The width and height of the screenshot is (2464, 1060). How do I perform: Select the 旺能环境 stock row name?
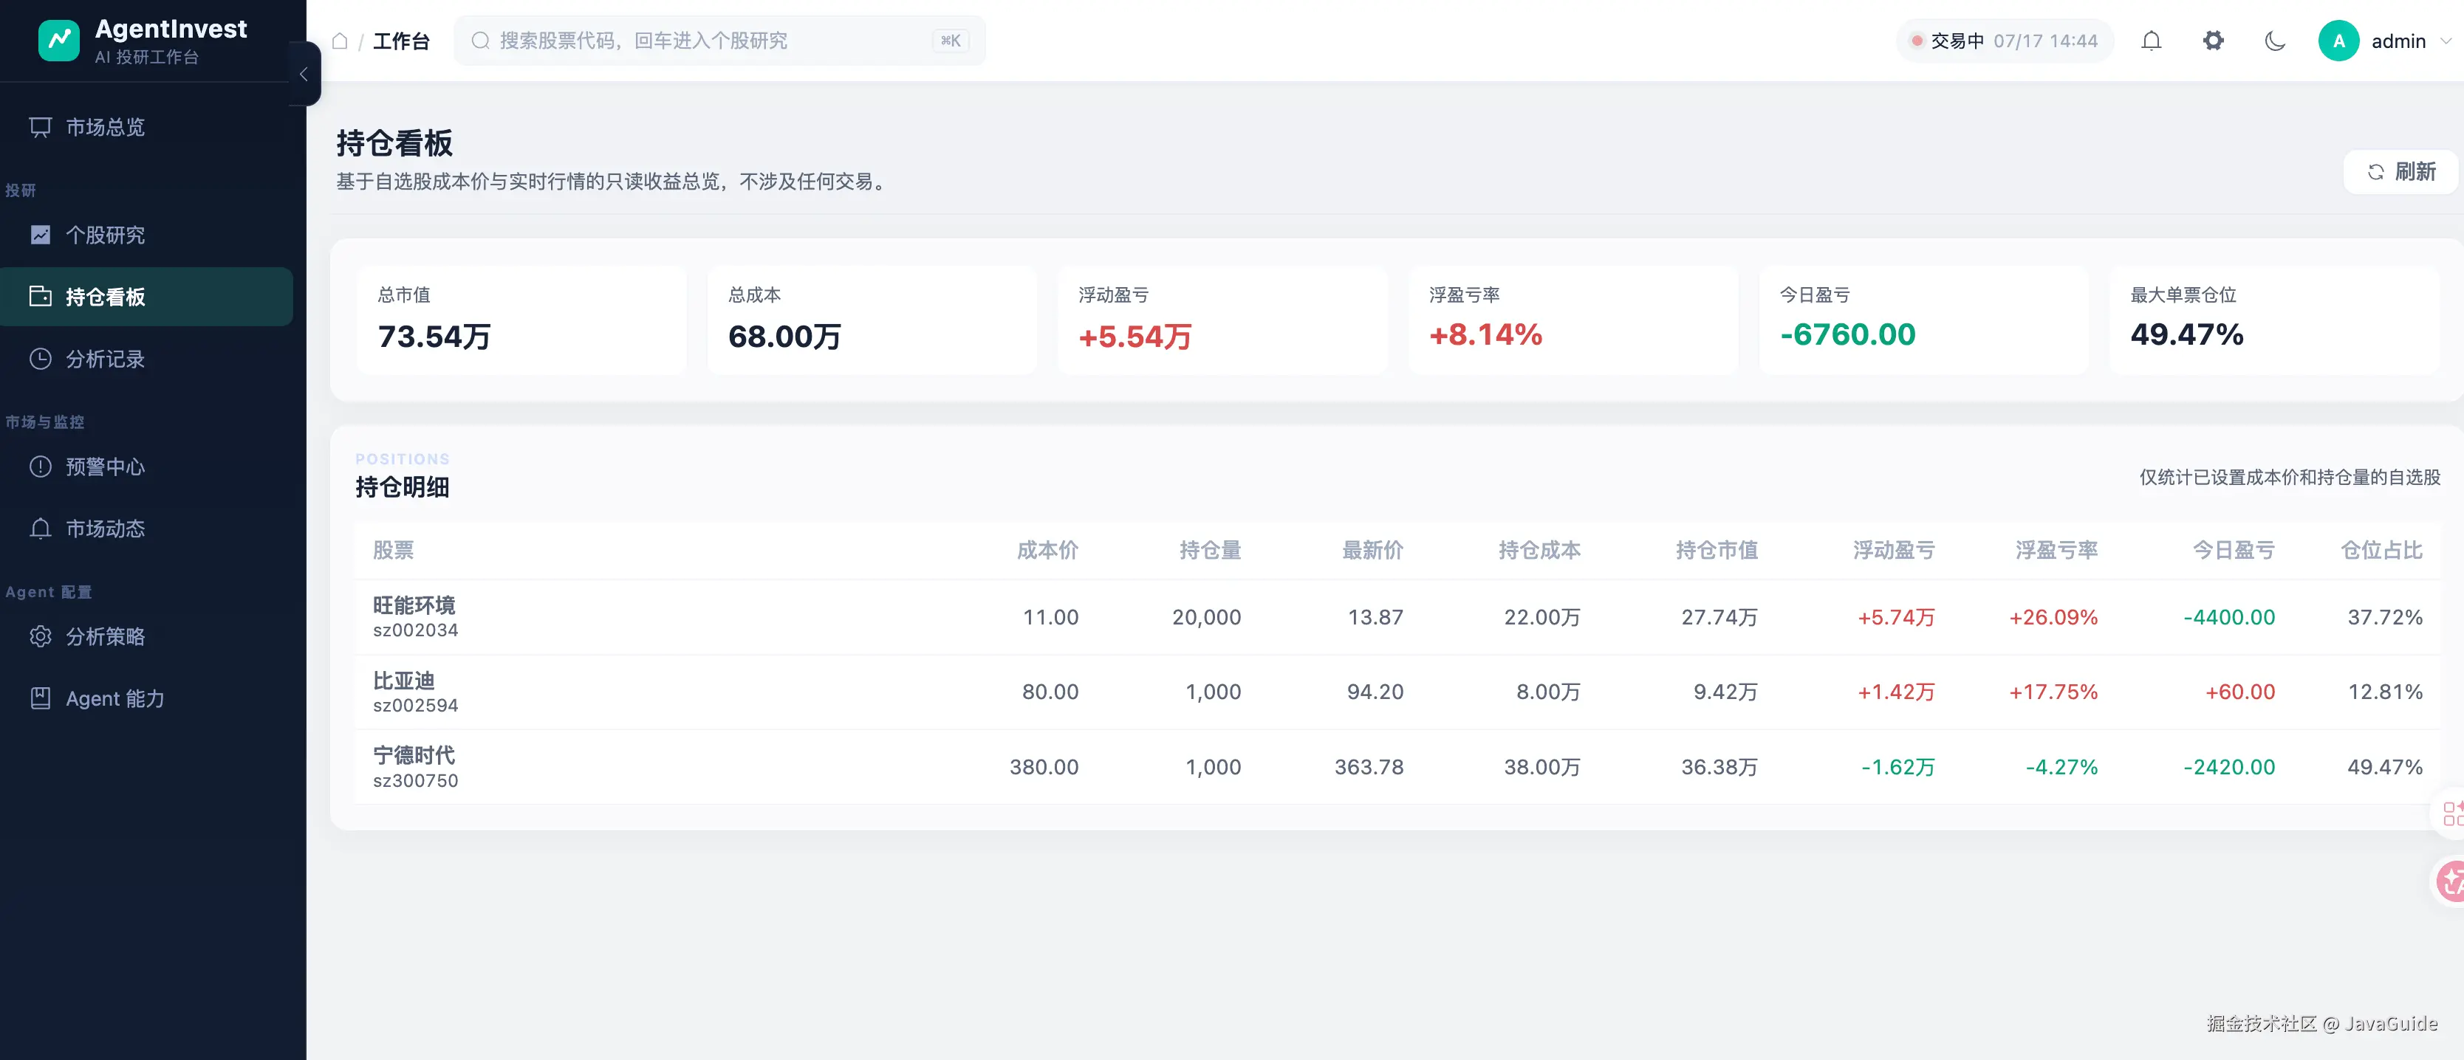[414, 605]
